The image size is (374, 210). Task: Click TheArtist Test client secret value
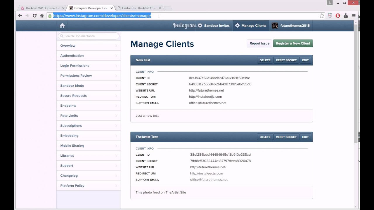pyautogui.click(x=220, y=161)
